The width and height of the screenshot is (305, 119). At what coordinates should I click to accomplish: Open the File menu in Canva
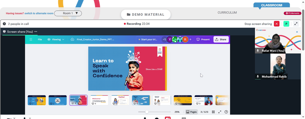point(40,39)
